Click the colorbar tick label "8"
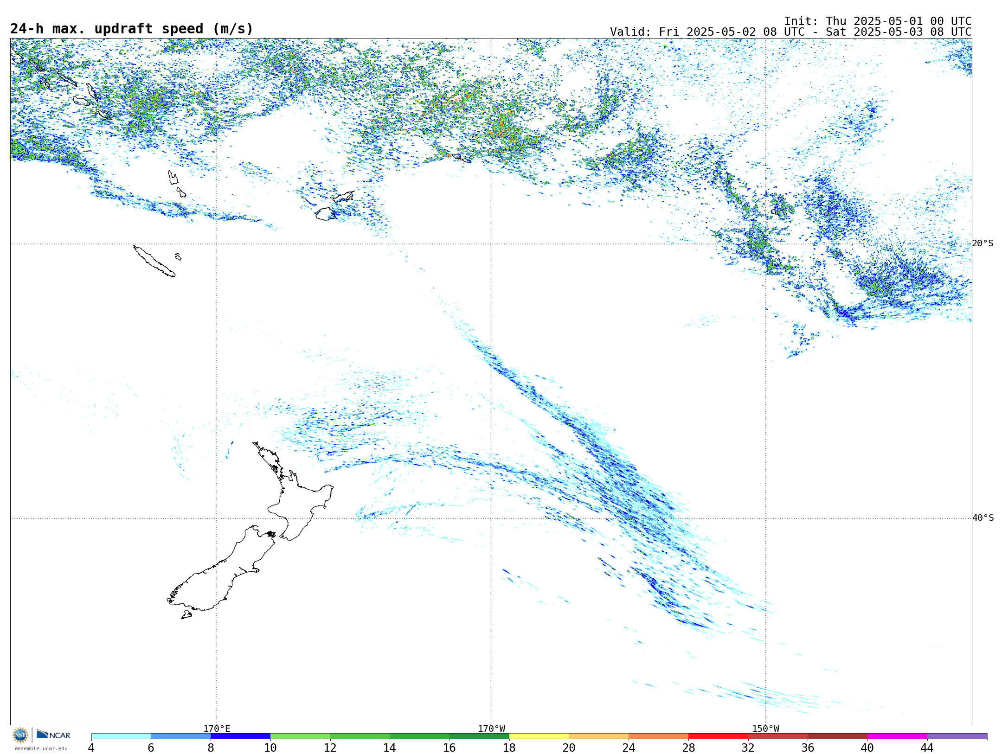The height and width of the screenshot is (754, 1002). 211,748
